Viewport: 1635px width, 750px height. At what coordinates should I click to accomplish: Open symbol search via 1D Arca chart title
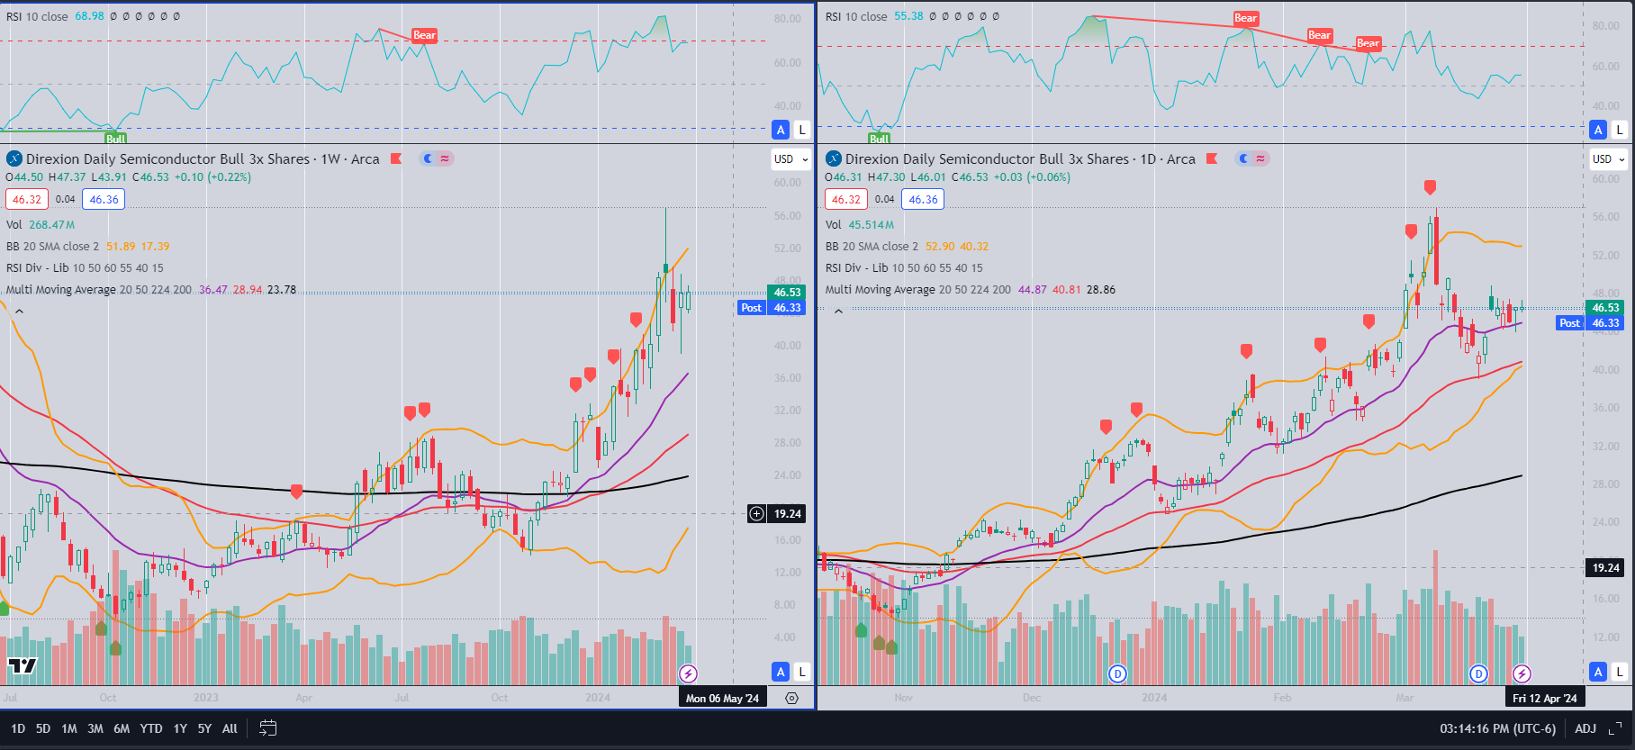pyautogui.click(x=1020, y=158)
